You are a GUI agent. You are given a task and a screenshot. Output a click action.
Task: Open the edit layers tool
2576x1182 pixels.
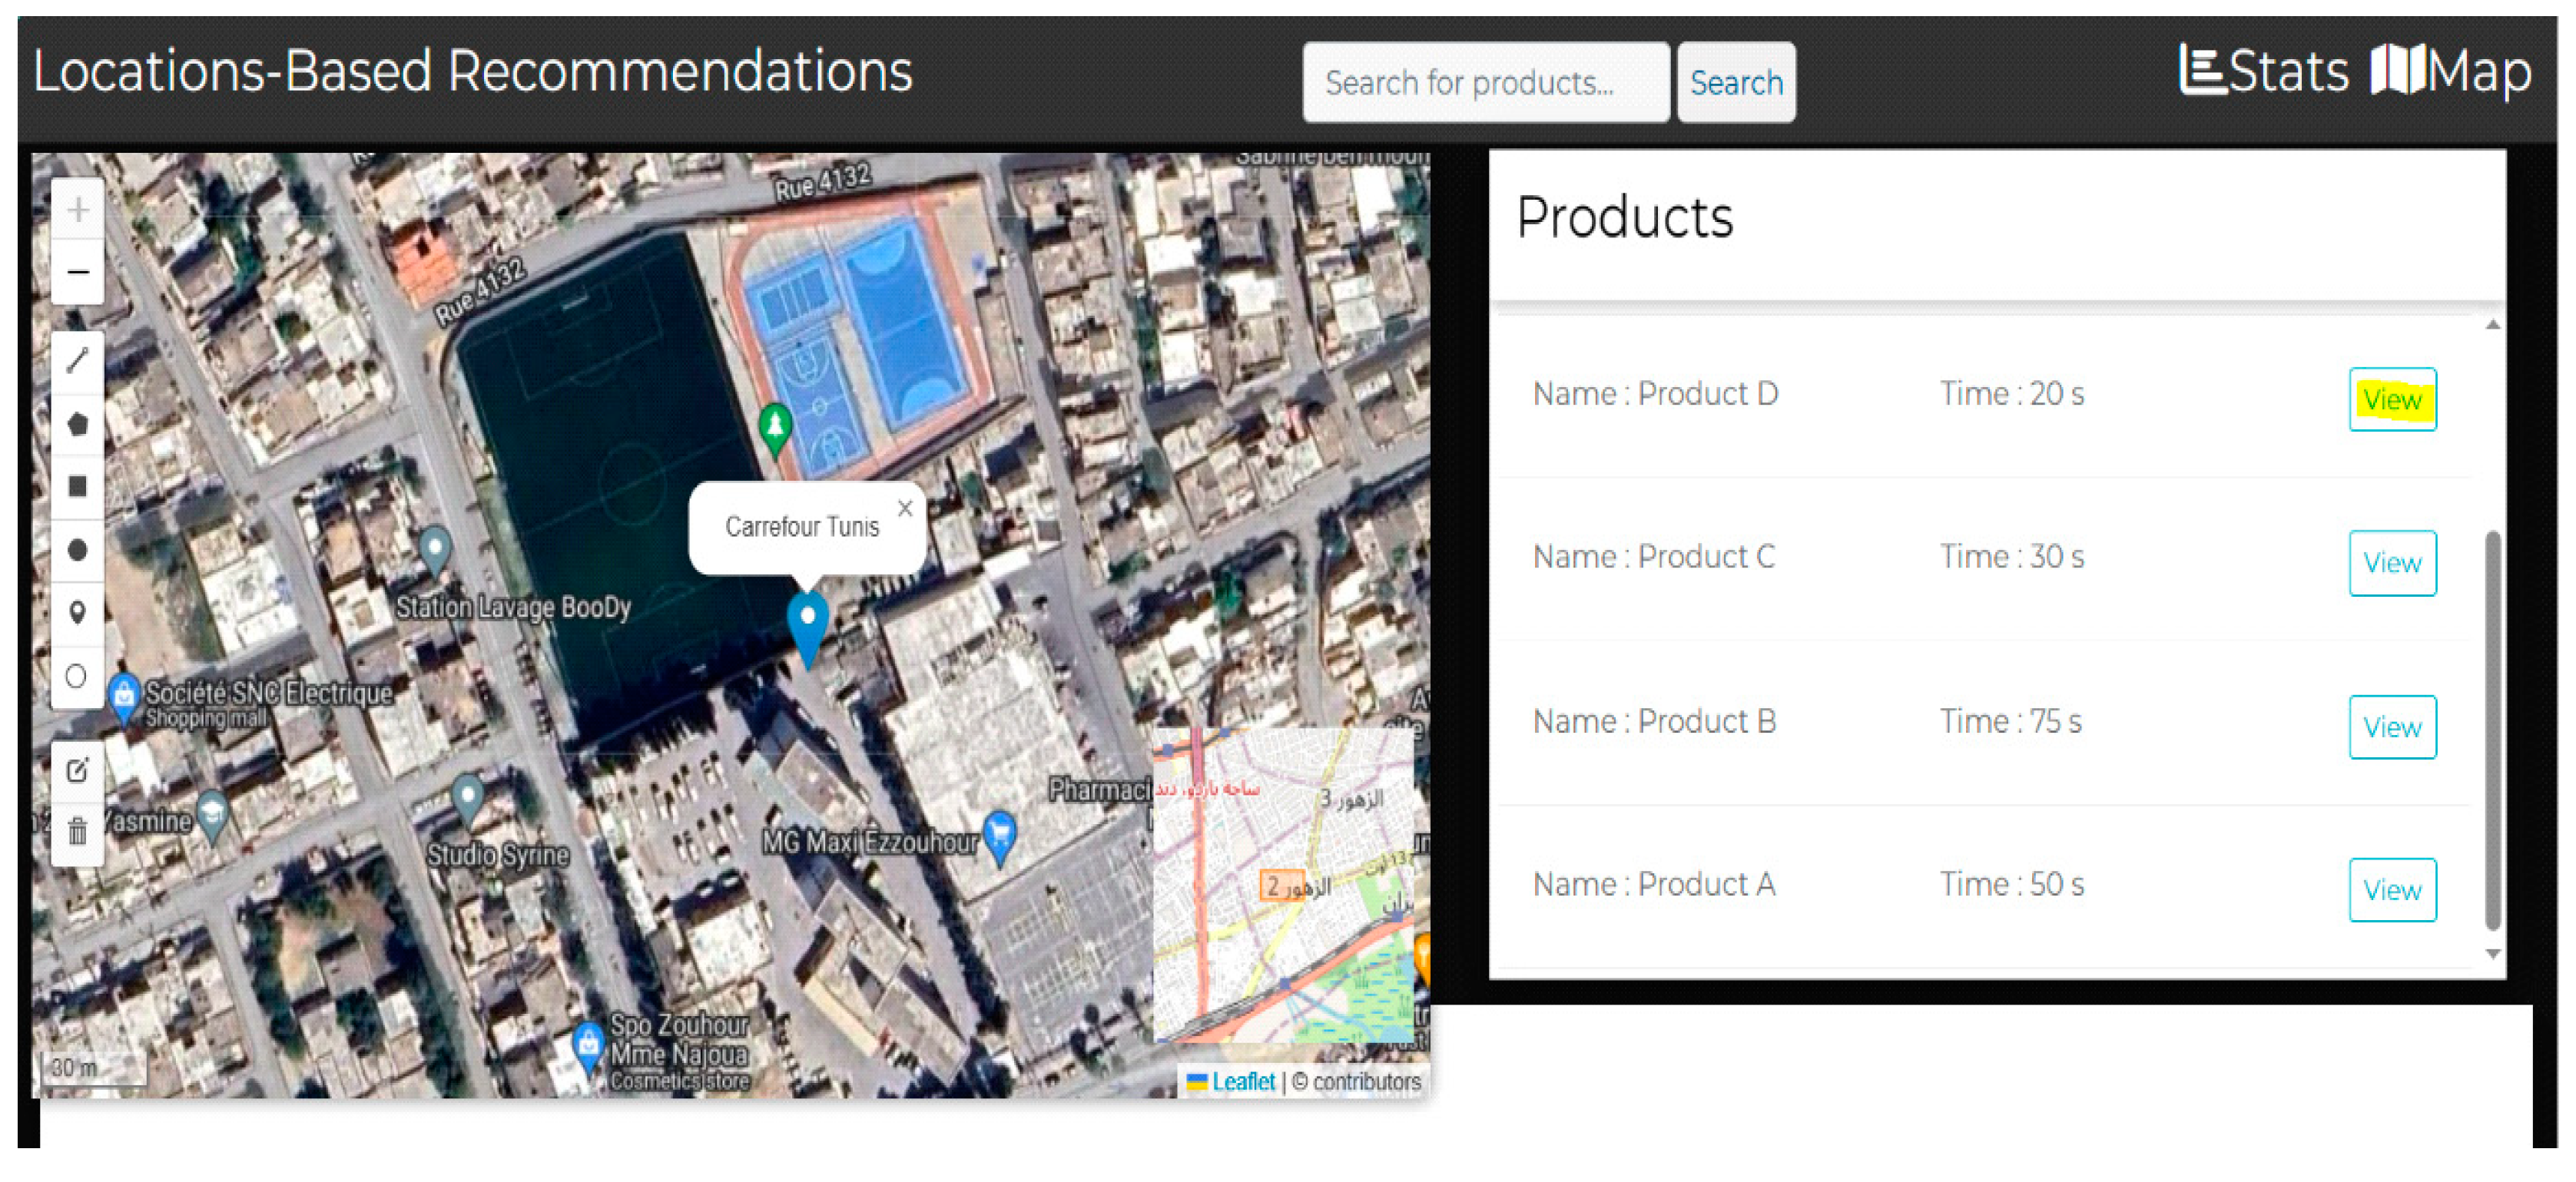[x=78, y=770]
